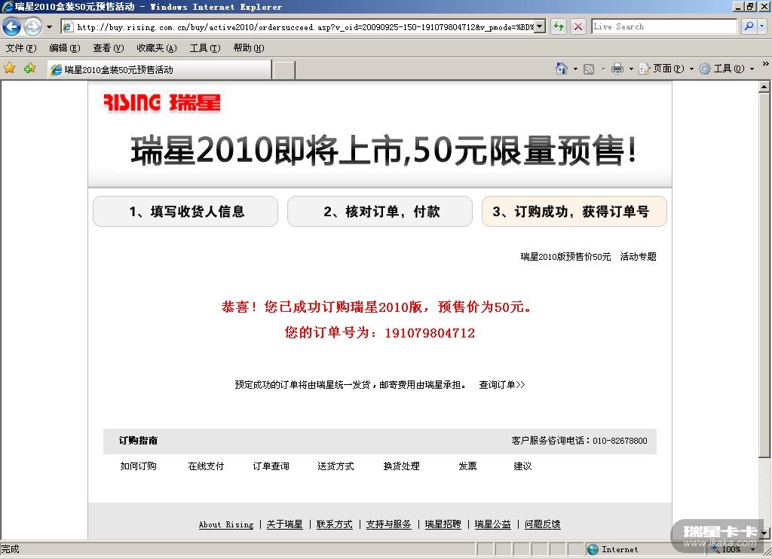The height and width of the screenshot is (559, 772).
Task: Open the 在线支付 guide link
Action: [206, 466]
